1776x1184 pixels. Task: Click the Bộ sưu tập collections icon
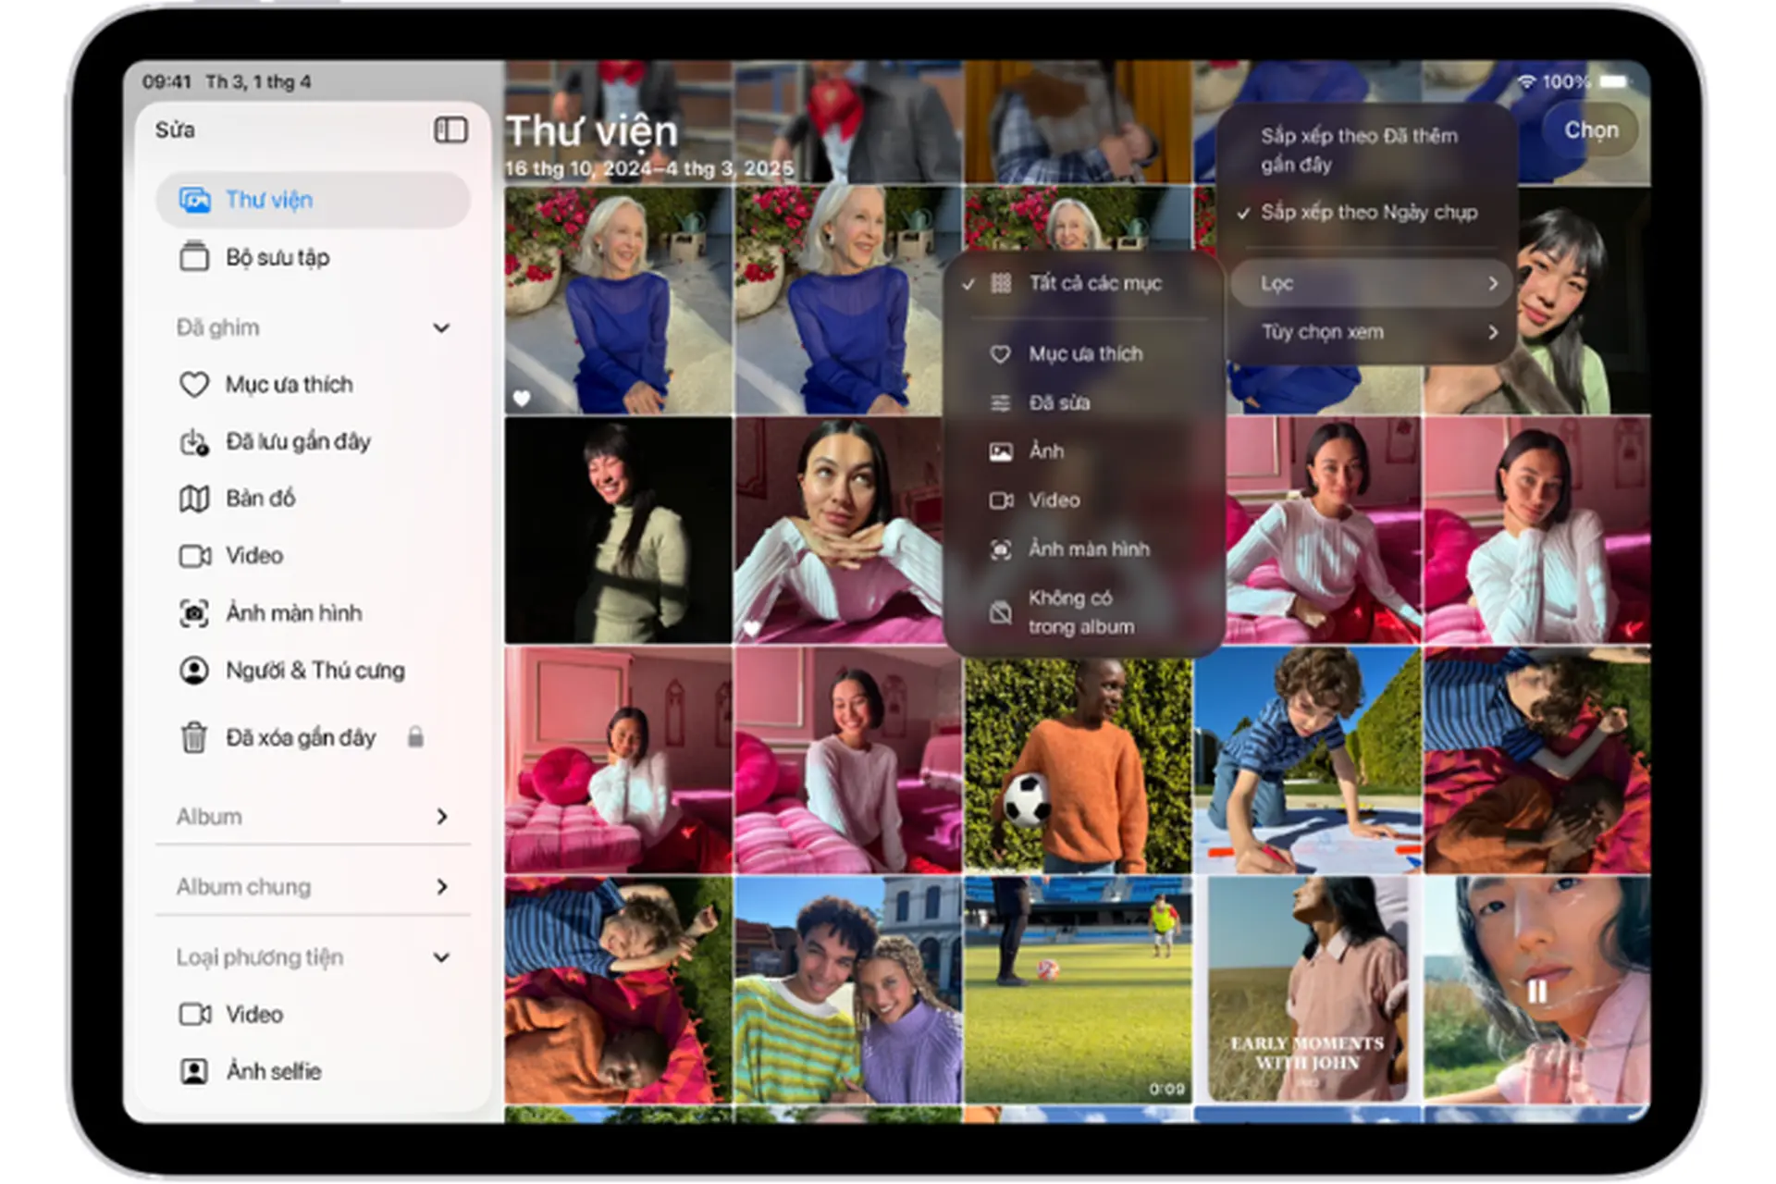tap(194, 256)
